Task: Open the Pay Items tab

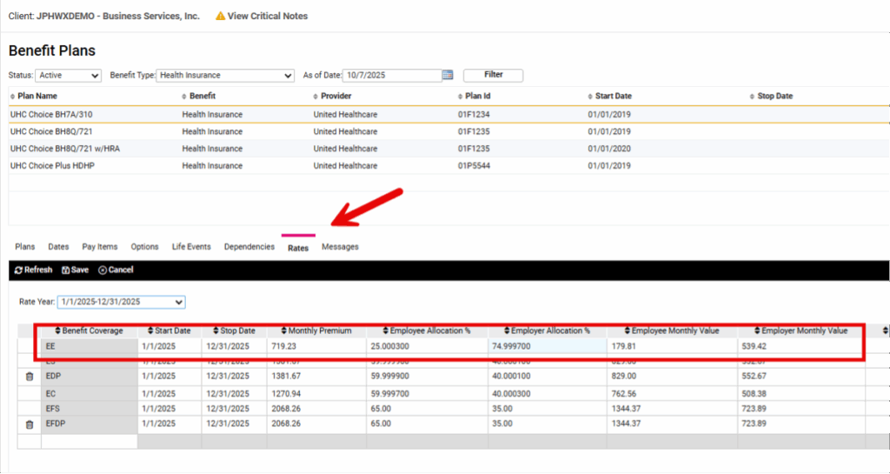Action: point(98,247)
